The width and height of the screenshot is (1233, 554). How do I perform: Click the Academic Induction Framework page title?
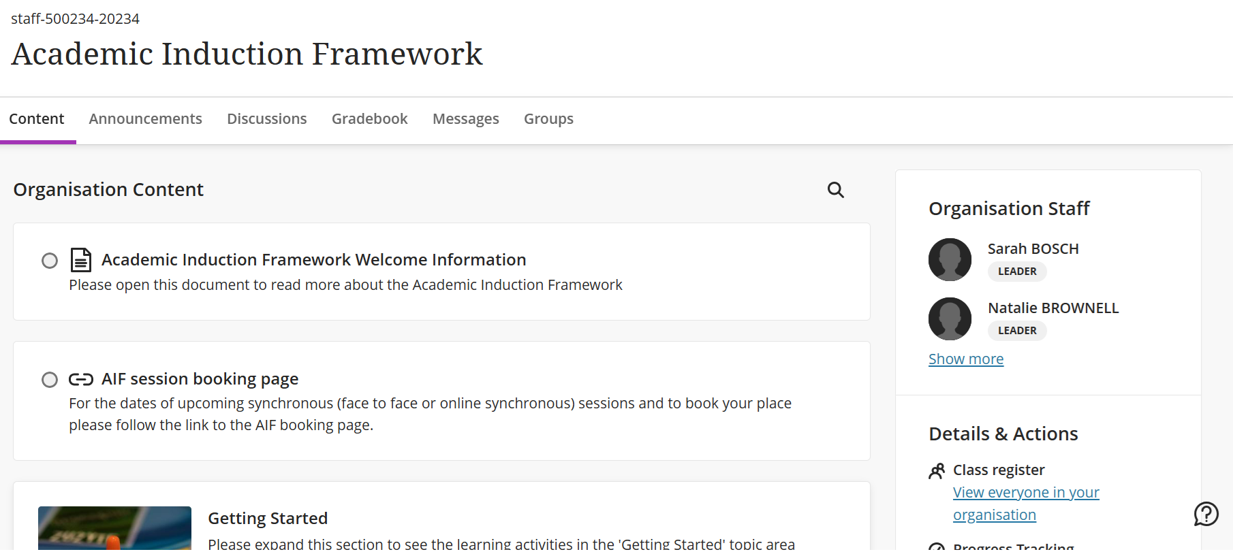pos(247,54)
